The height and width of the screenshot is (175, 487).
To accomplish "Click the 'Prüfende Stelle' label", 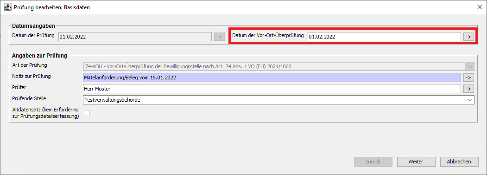I will point(29,98).
